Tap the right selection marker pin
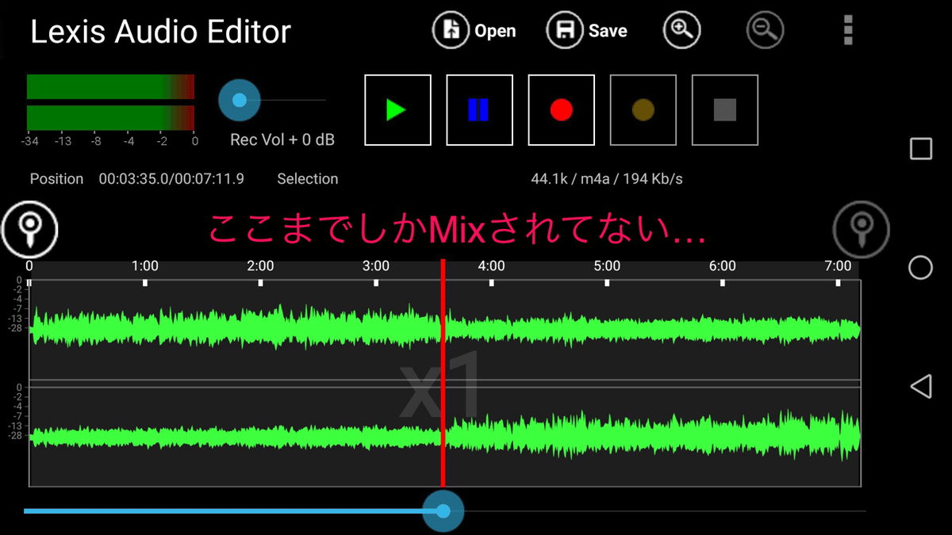952x535 pixels. tap(861, 228)
